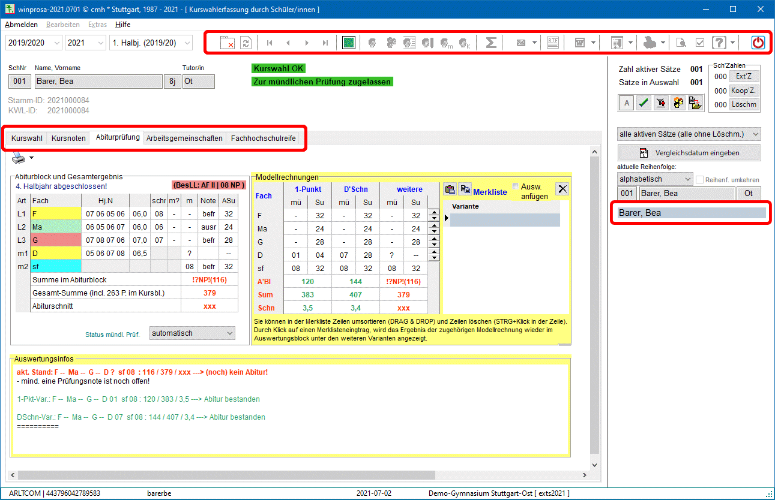This screenshot has height=500, width=775.
Task: Enable the 'Ausw. anfügen' checkbox
Action: pos(515,186)
